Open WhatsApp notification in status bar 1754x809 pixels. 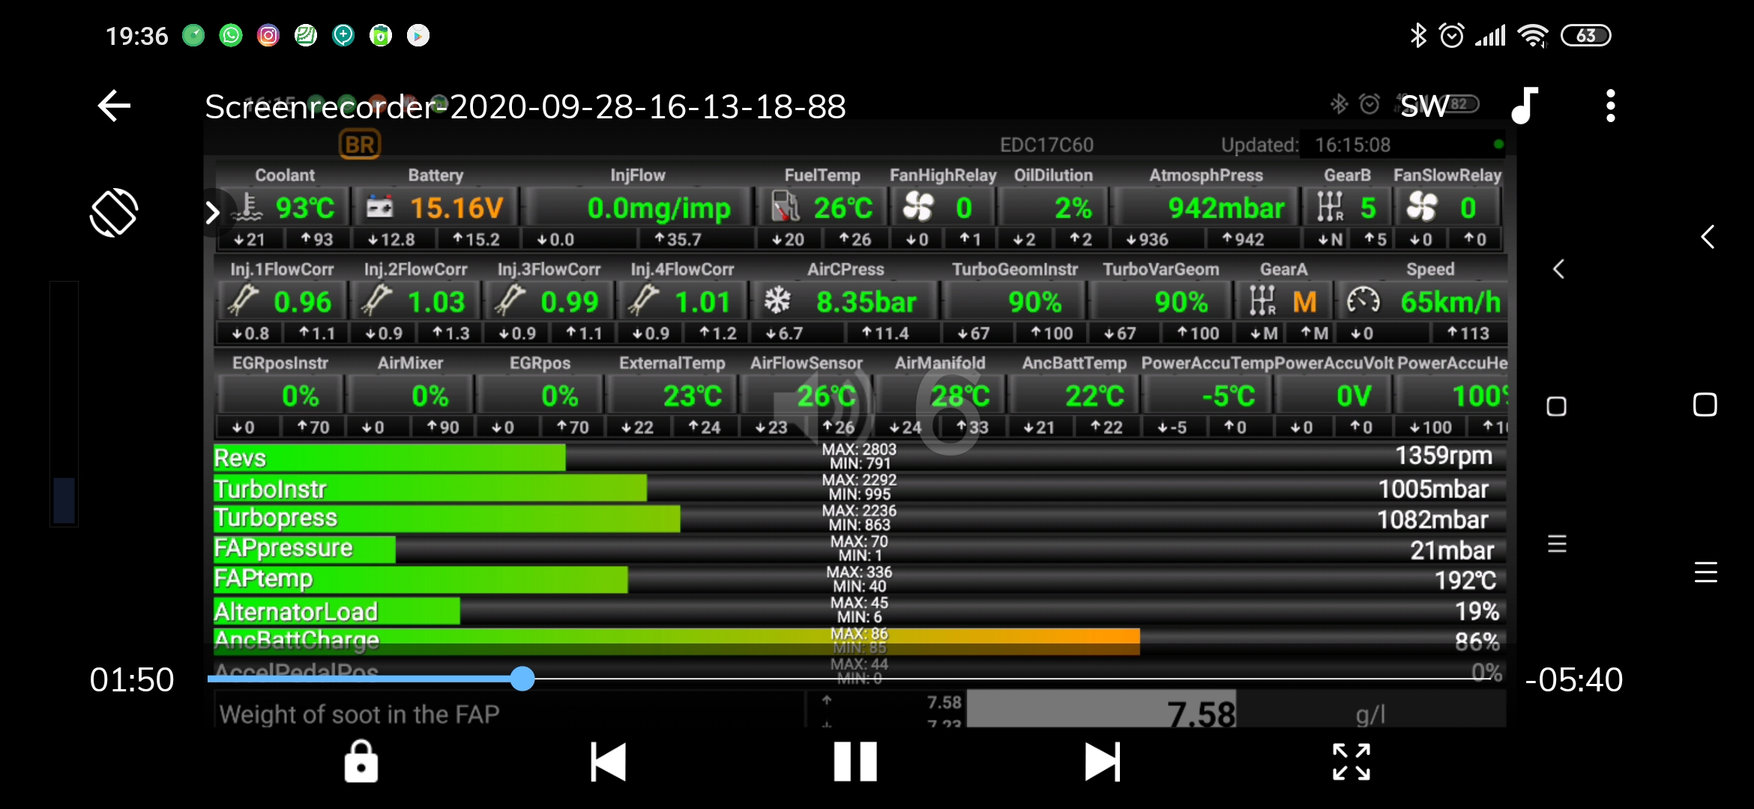231,35
